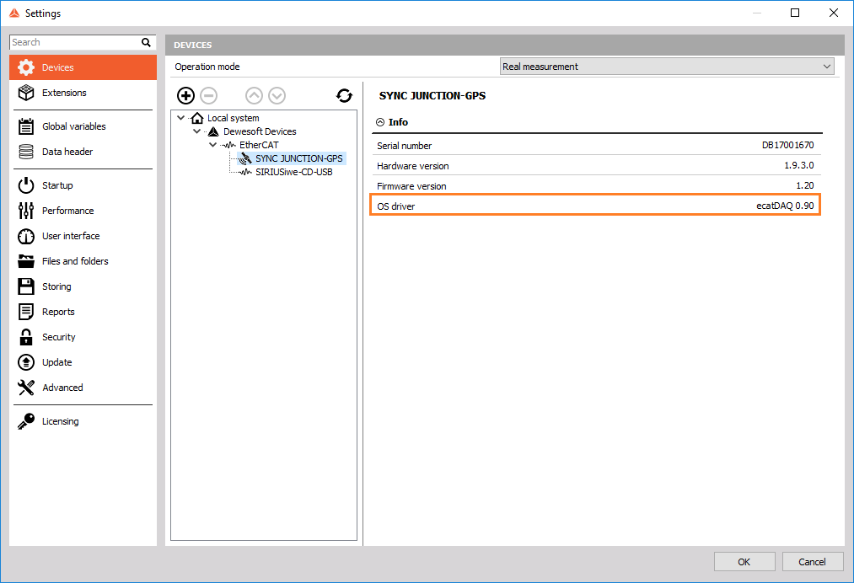Open the Licensing page
Screen dimensions: 854x583
83,421
